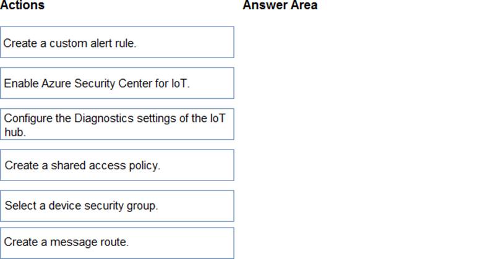Click the words 'custom alert rule'

(x=98, y=43)
